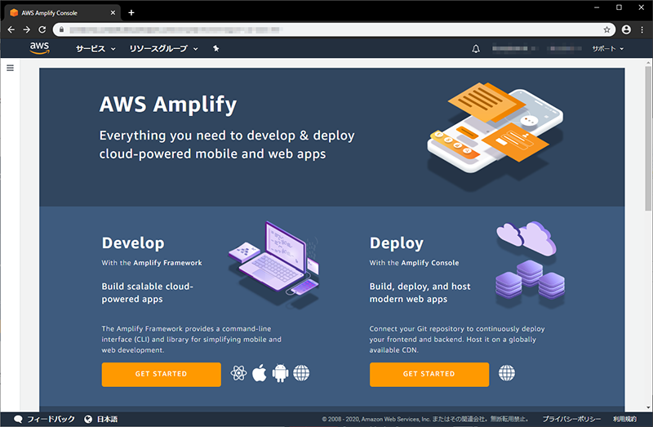Expand the サービス menu
Image resolution: width=653 pixels, height=427 pixels.
(x=96, y=49)
